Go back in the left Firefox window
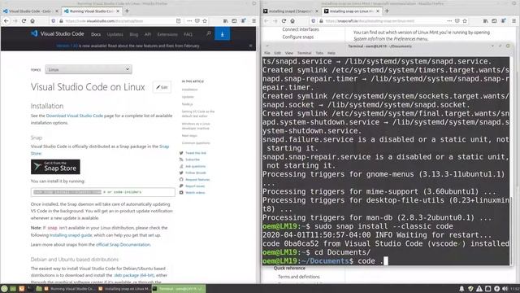Screen dimensions: 520x293 click(x=6, y=21)
